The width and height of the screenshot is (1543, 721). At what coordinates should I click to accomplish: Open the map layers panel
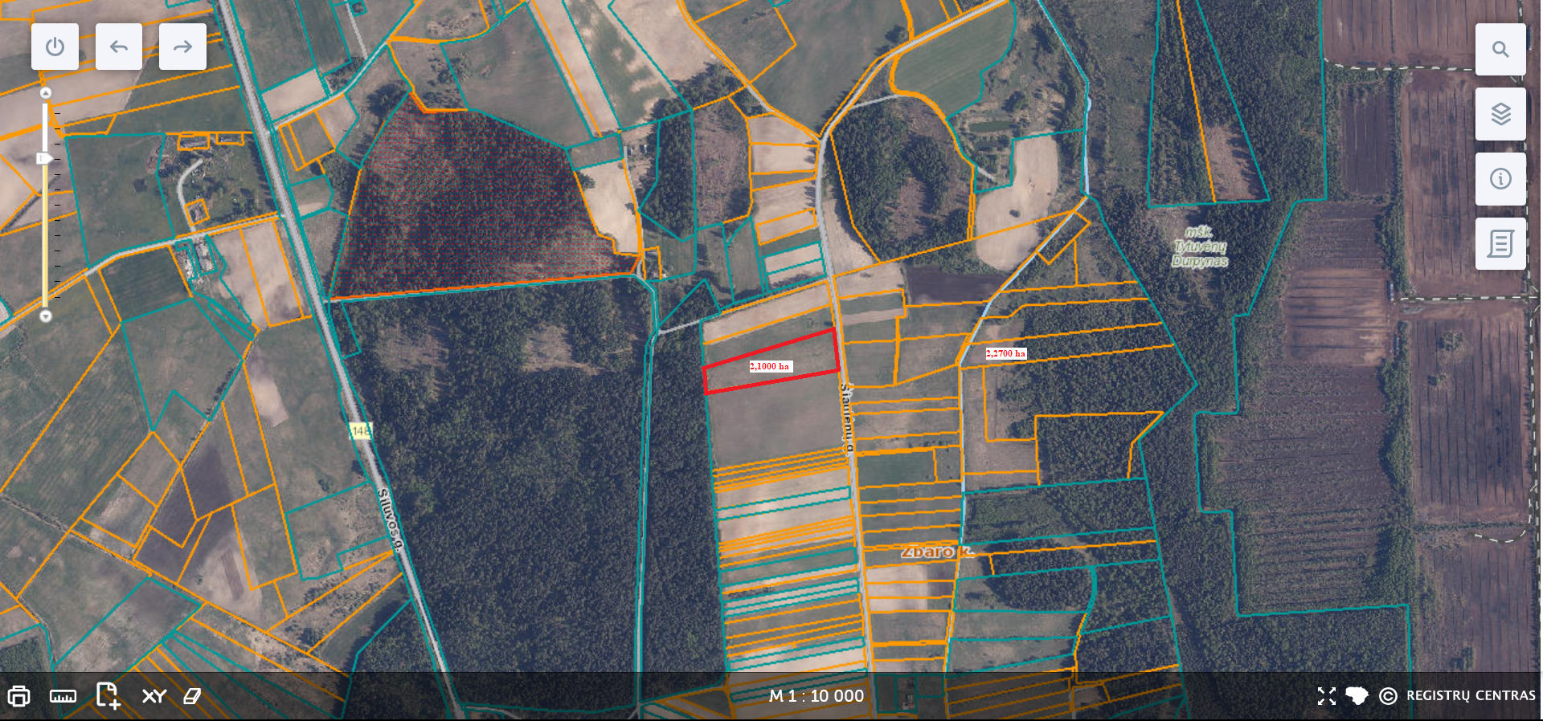click(1500, 114)
